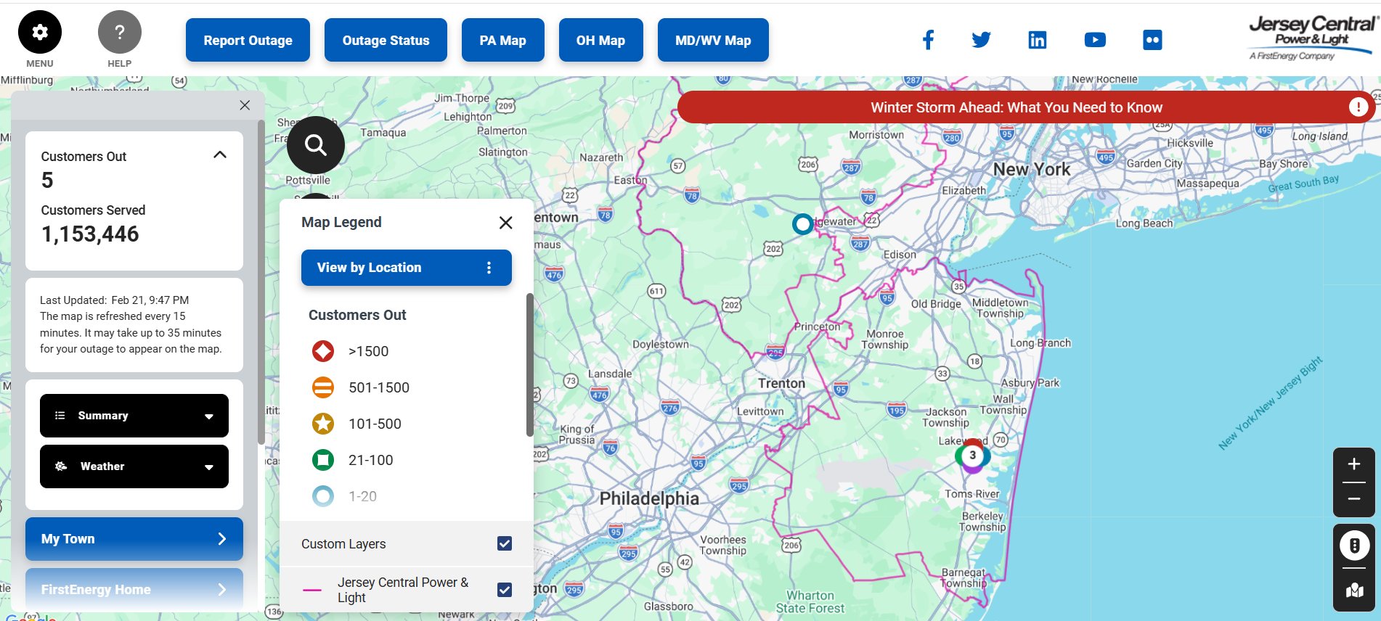Zoom out on the map
1381x621 pixels.
coord(1354,499)
